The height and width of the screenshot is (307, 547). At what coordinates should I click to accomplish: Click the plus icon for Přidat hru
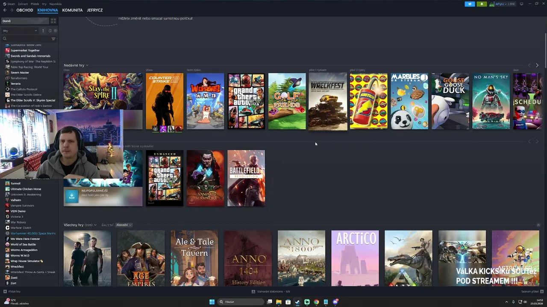5,292
